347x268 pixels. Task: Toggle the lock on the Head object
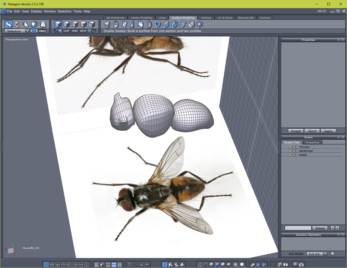click(x=290, y=155)
